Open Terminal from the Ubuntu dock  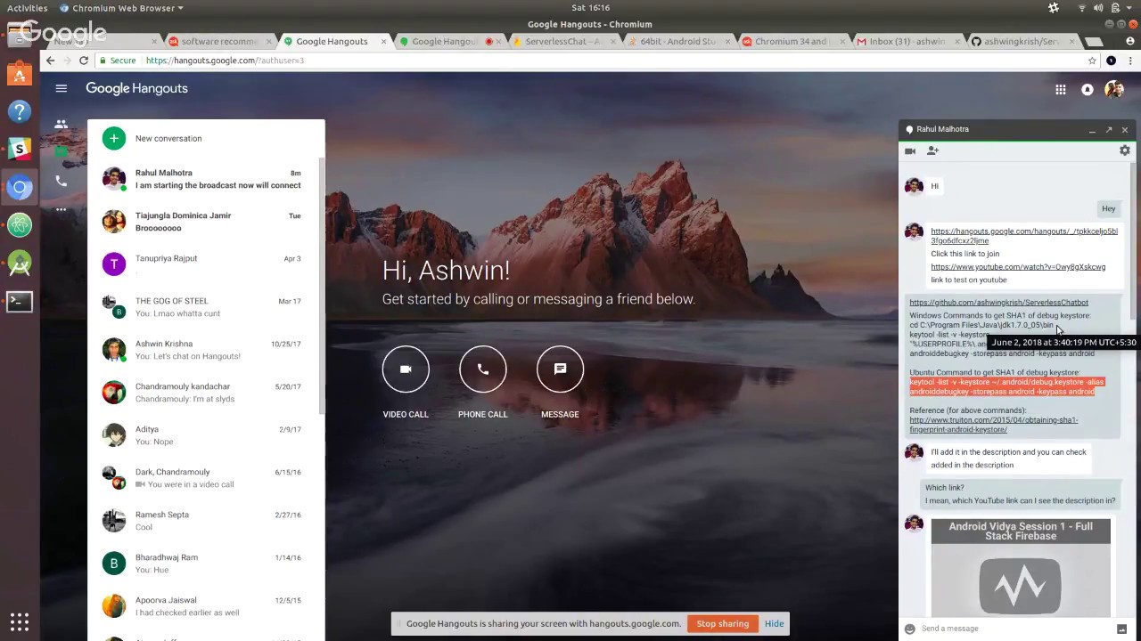(x=20, y=301)
